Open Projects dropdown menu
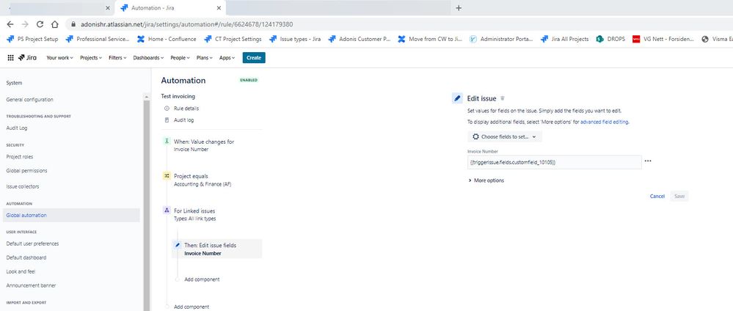 pyautogui.click(x=91, y=57)
